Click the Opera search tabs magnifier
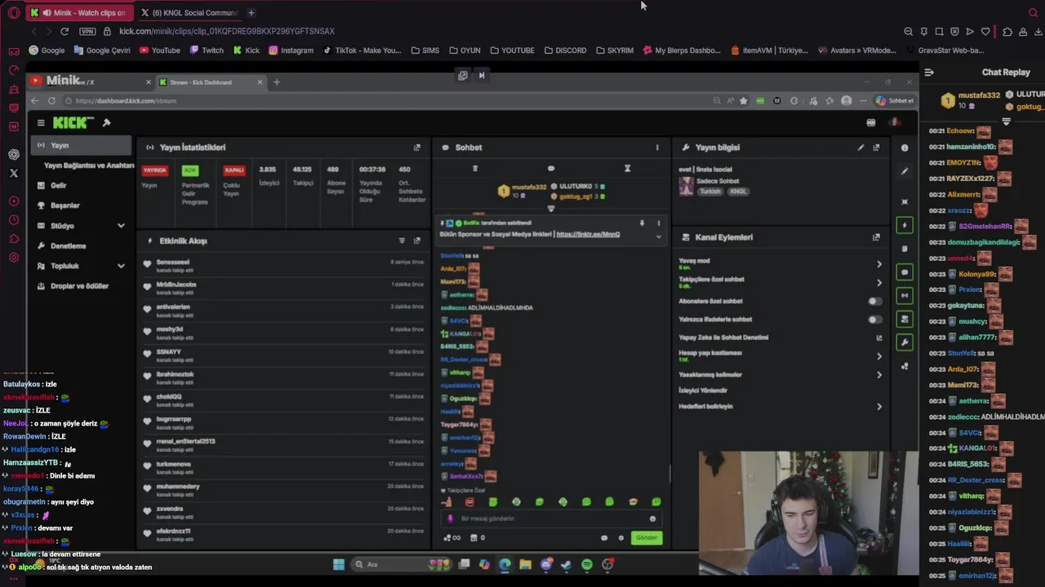The height and width of the screenshot is (587, 1045). (x=1033, y=12)
